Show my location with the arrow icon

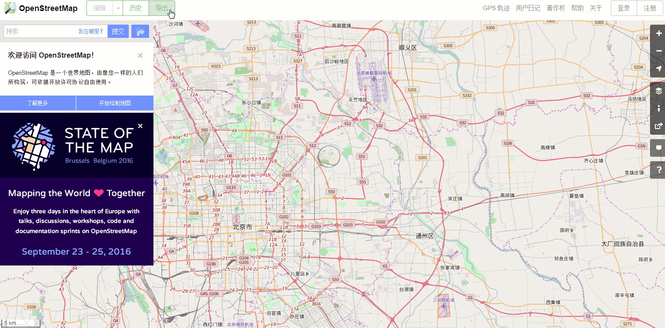click(x=658, y=69)
